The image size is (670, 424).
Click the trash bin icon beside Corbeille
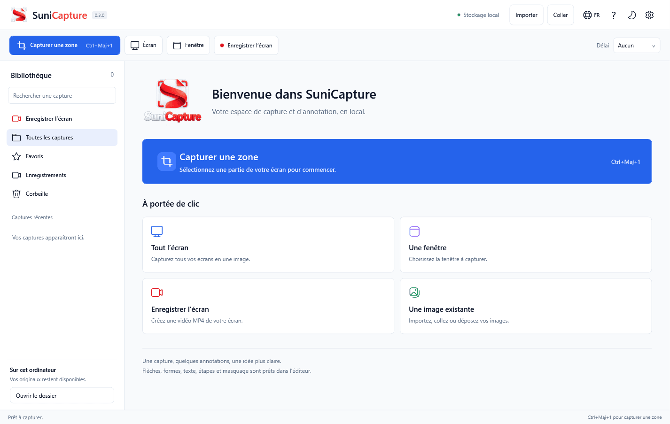tap(16, 194)
